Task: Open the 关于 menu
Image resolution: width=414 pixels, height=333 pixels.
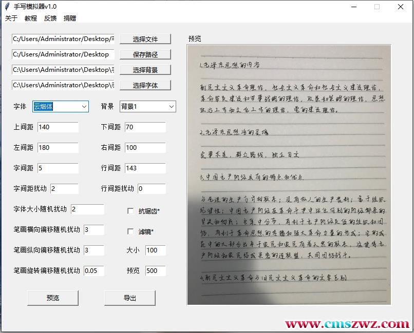Action: [x=11, y=18]
